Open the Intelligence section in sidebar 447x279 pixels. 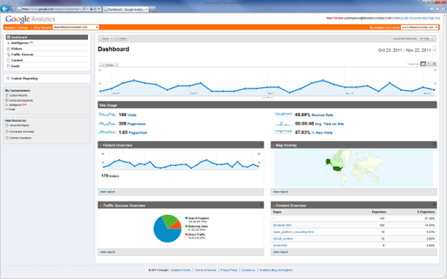tap(20, 42)
